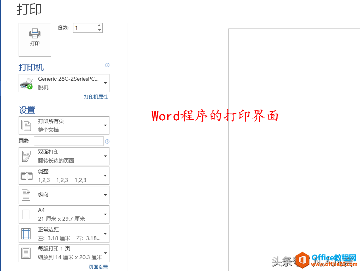Screen dimensions: 360x271
Task: Open the 打印机属性 link
Action: coord(96,97)
